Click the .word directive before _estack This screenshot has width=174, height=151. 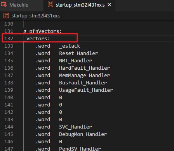[x=43, y=46]
